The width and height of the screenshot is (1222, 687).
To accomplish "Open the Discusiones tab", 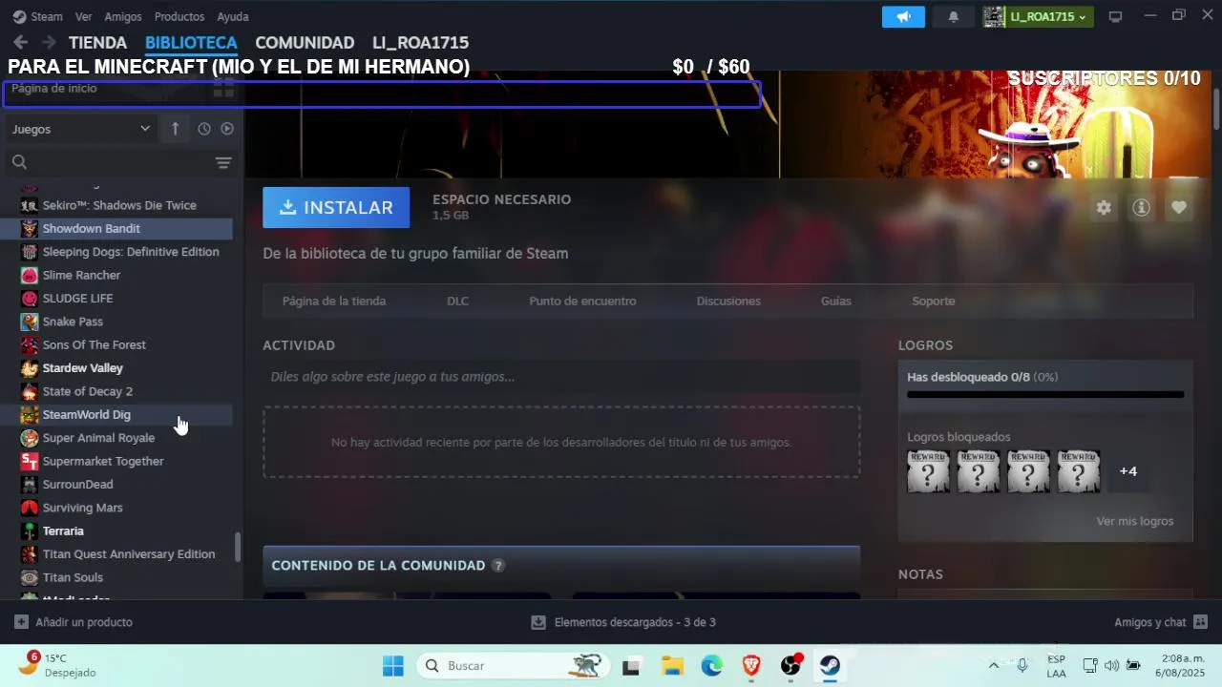I will (x=728, y=301).
